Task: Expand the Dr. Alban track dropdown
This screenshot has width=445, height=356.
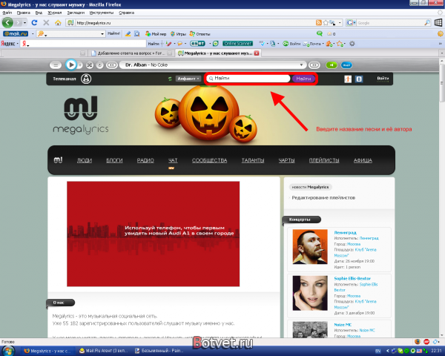Action: pos(301,65)
